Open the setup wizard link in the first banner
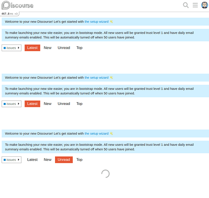209x198 pixels. coord(97,22)
